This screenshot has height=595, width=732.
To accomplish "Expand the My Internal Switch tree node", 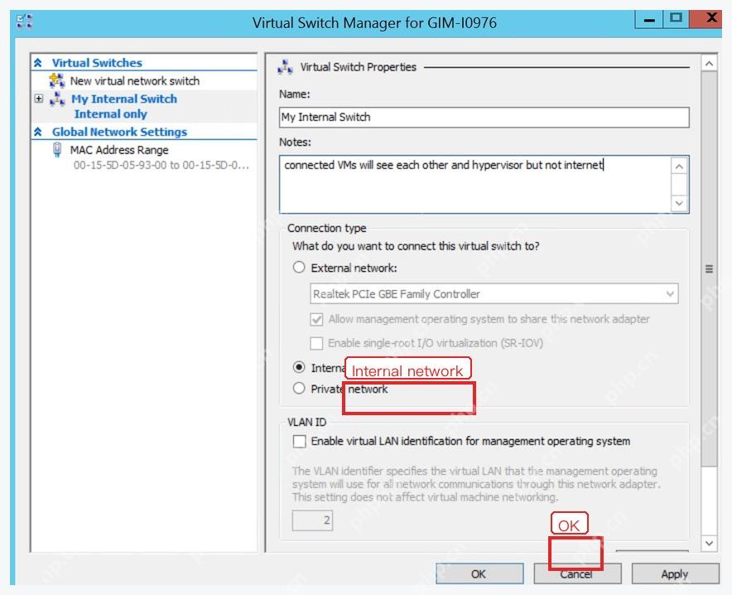I will 39,99.
